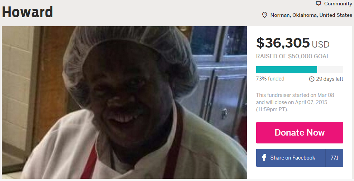
Task: Click the $36,305 raised amount
Action: [x=283, y=43]
